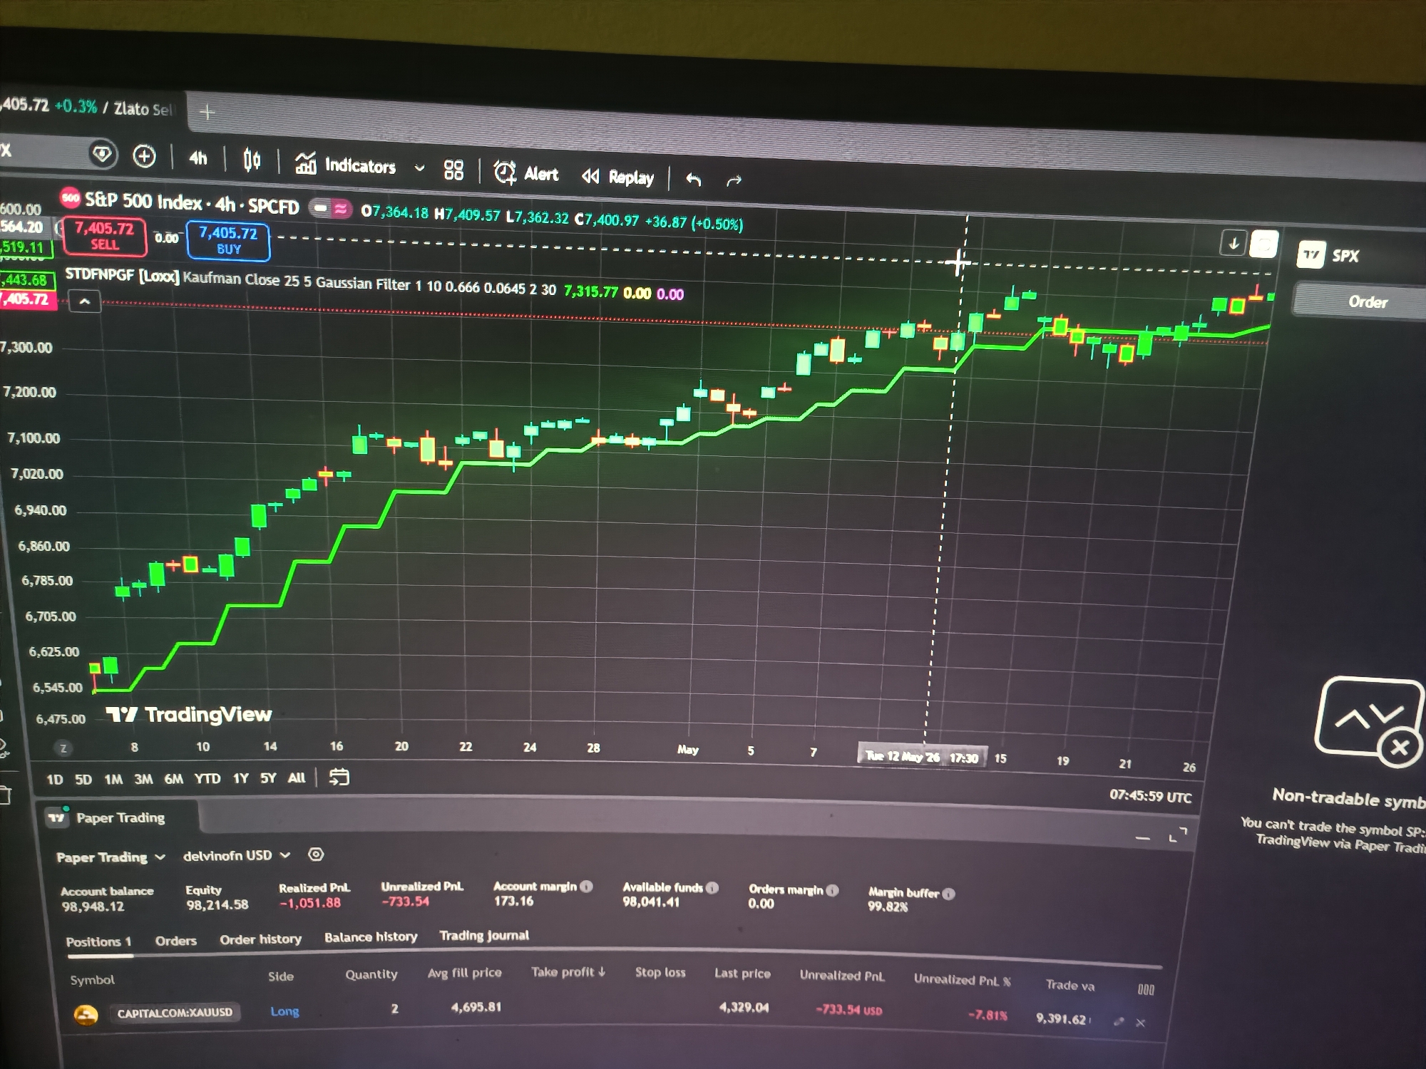Sort positions by Symbol column header
1426x1069 pixels.
[x=92, y=980]
